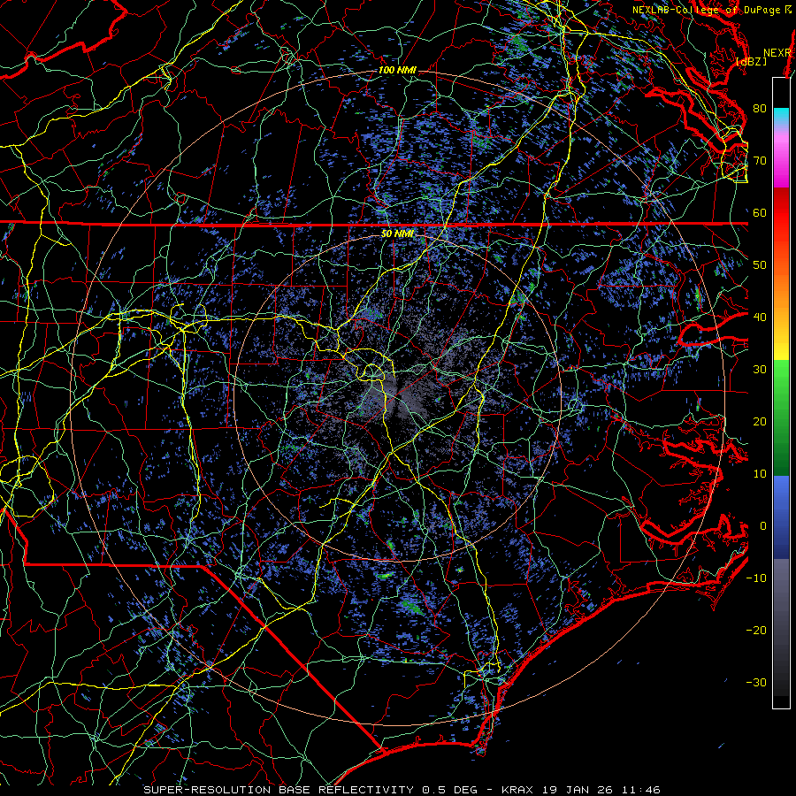Click the -20 value on the dBZ scale
Screen dimensions: 796x796
coord(756,630)
